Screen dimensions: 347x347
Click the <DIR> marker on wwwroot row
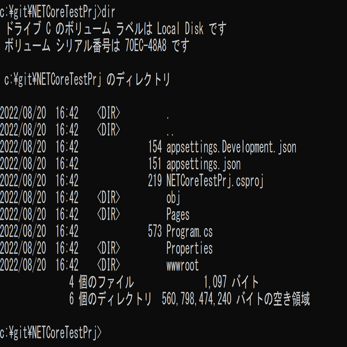109,265
